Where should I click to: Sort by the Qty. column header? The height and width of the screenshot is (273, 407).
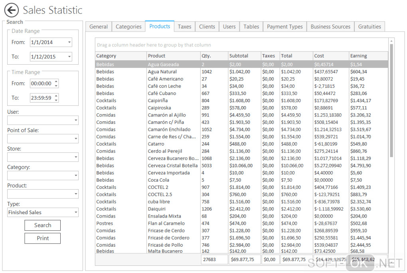[x=214, y=56]
